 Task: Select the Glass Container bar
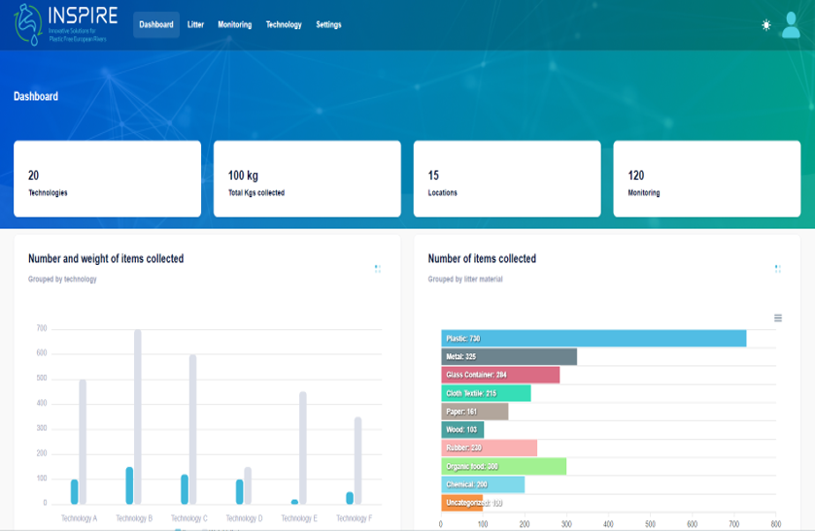(500, 375)
